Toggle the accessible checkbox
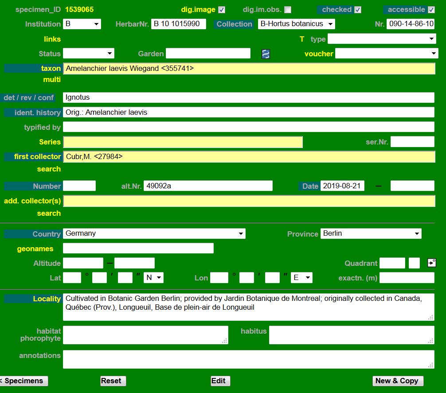The width and height of the screenshot is (446, 393). pos(431,10)
